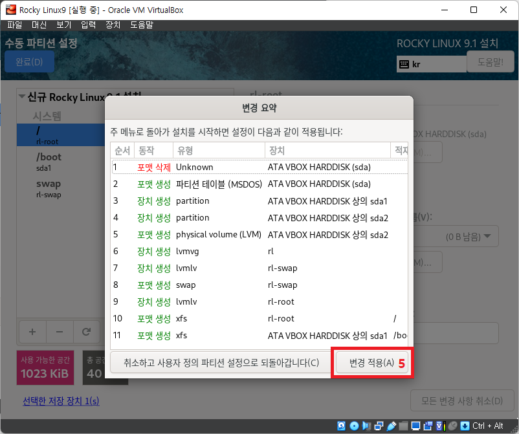Select row 10 xfs rl-root

(259, 319)
